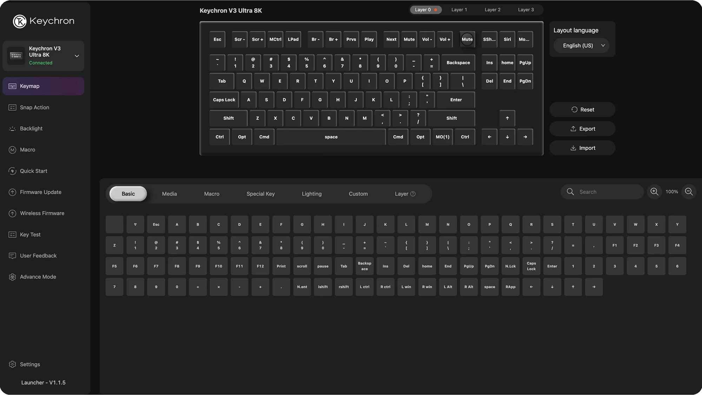Select the Backspace key on keyboard layout
This screenshot has height=395, width=702.
[458, 63]
